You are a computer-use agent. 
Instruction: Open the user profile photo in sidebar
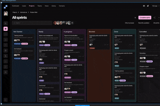6,14
